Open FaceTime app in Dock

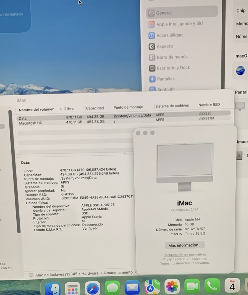tap(192, 286)
